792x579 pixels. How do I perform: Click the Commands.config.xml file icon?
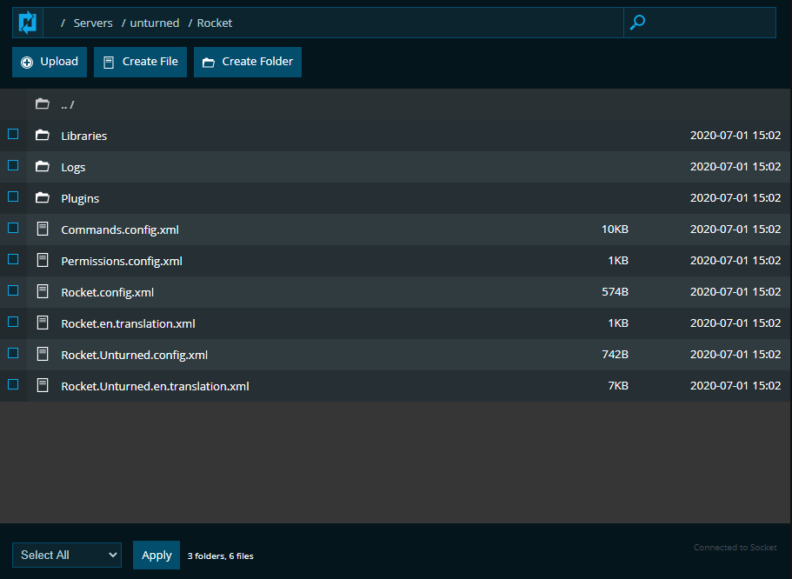(x=43, y=230)
